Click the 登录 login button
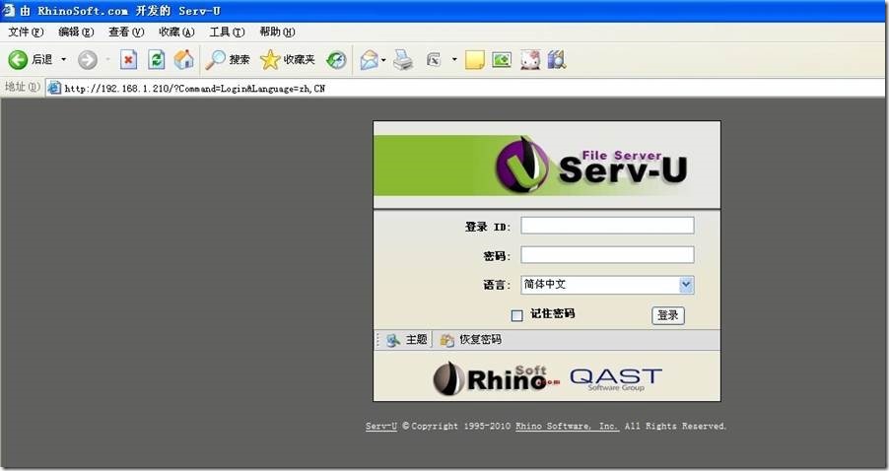Viewport: 889px width, 471px height. [668, 315]
